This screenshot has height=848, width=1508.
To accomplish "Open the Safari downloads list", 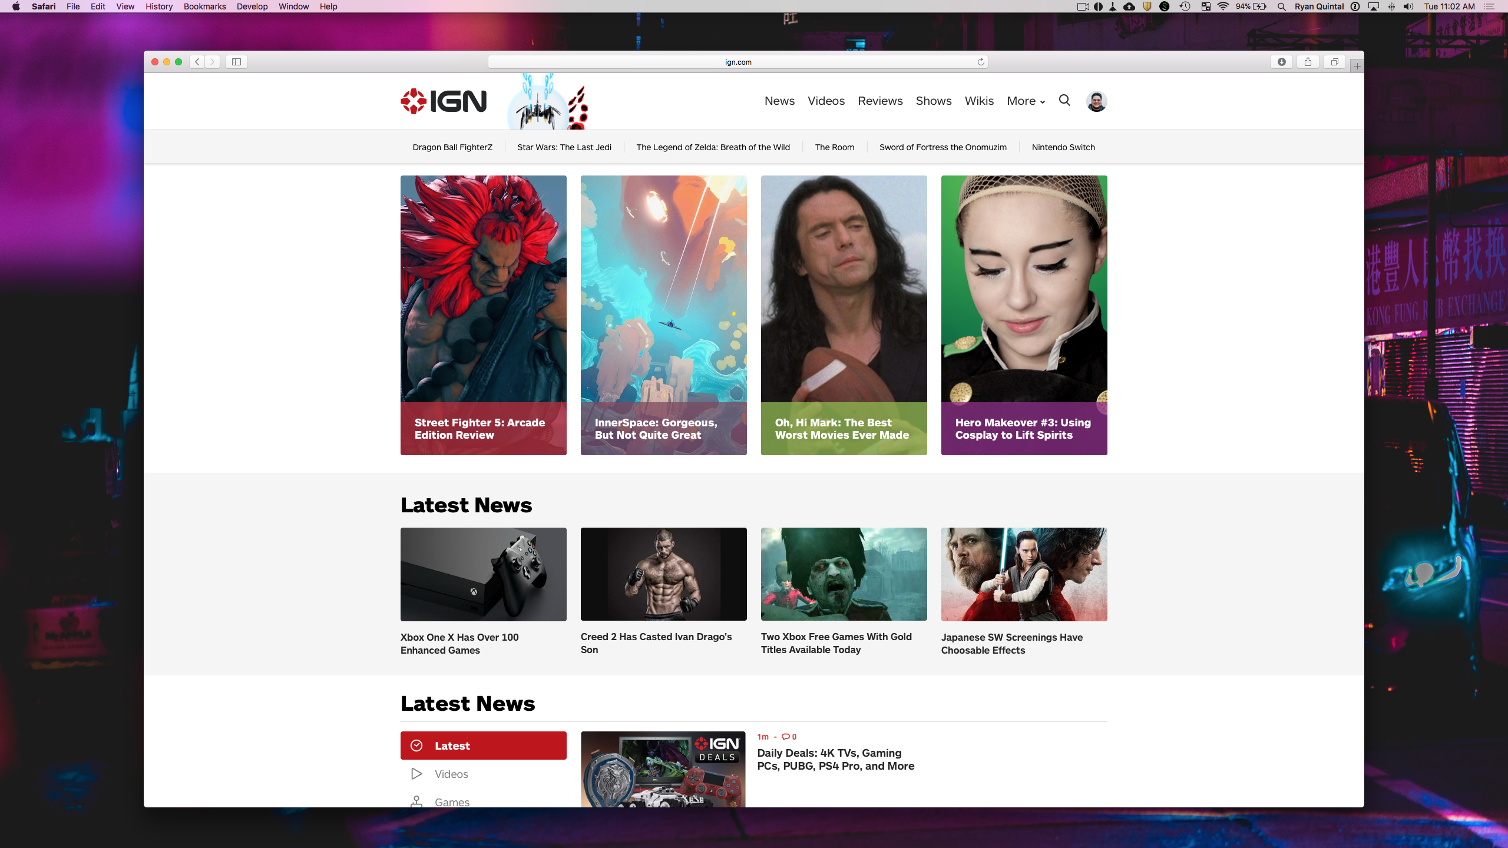I will pyautogui.click(x=1282, y=61).
